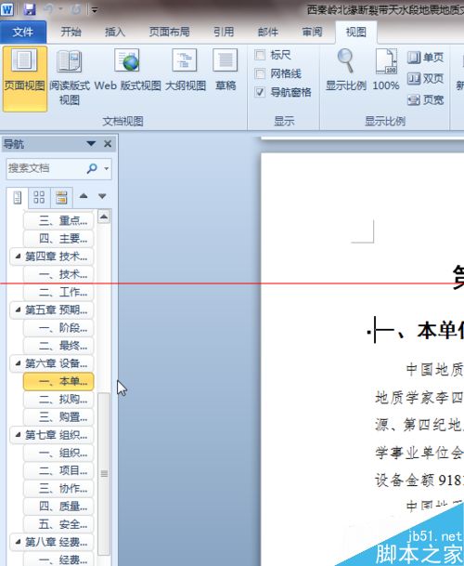Click the navigation pane scrollbar thumb
The height and width of the screenshot is (566, 464).
[x=104, y=473]
